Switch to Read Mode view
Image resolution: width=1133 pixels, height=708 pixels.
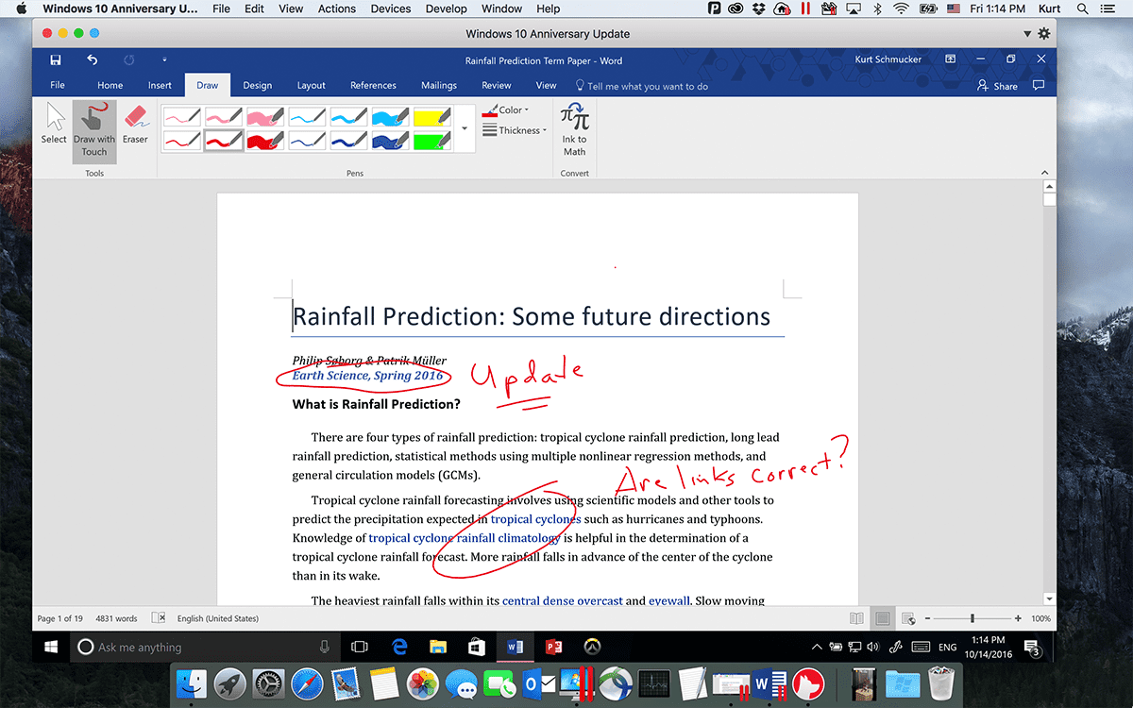click(x=856, y=618)
